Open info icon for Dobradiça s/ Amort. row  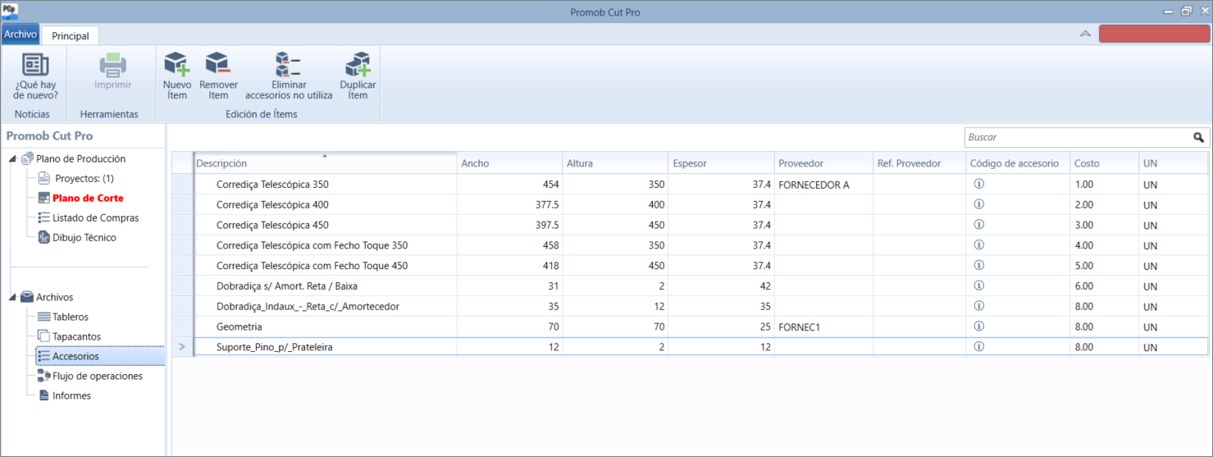tap(978, 286)
